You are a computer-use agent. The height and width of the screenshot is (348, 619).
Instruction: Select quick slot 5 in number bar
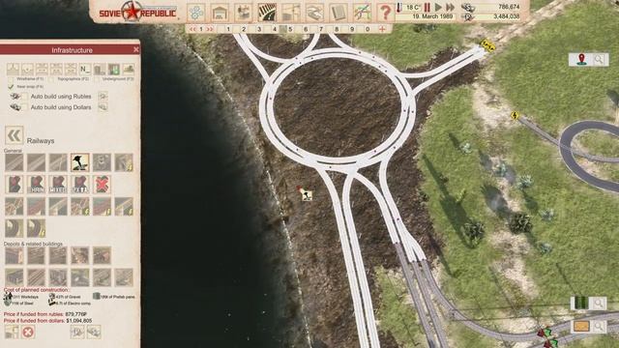(290, 29)
